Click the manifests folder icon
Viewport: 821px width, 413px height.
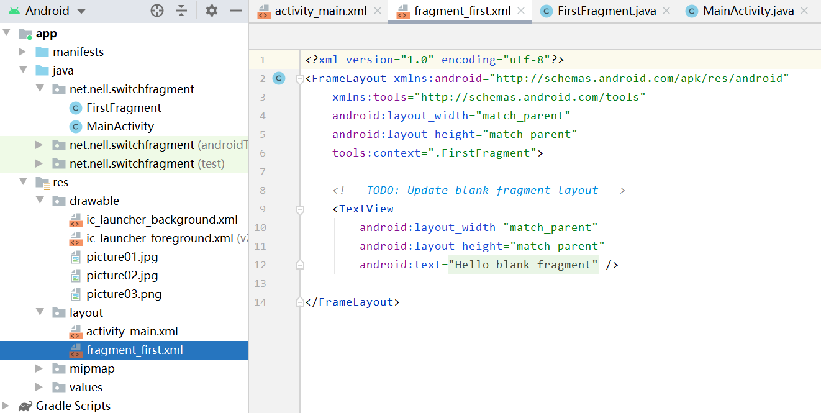[42, 52]
